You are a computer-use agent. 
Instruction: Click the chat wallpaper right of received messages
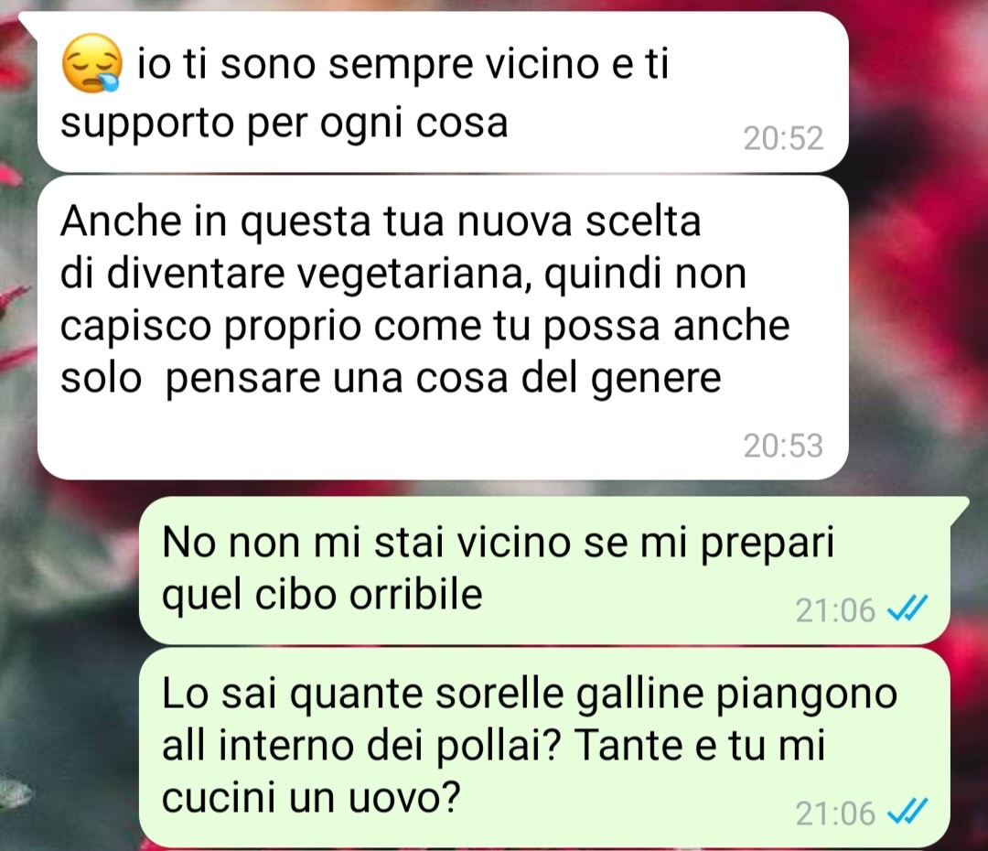tap(917, 253)
